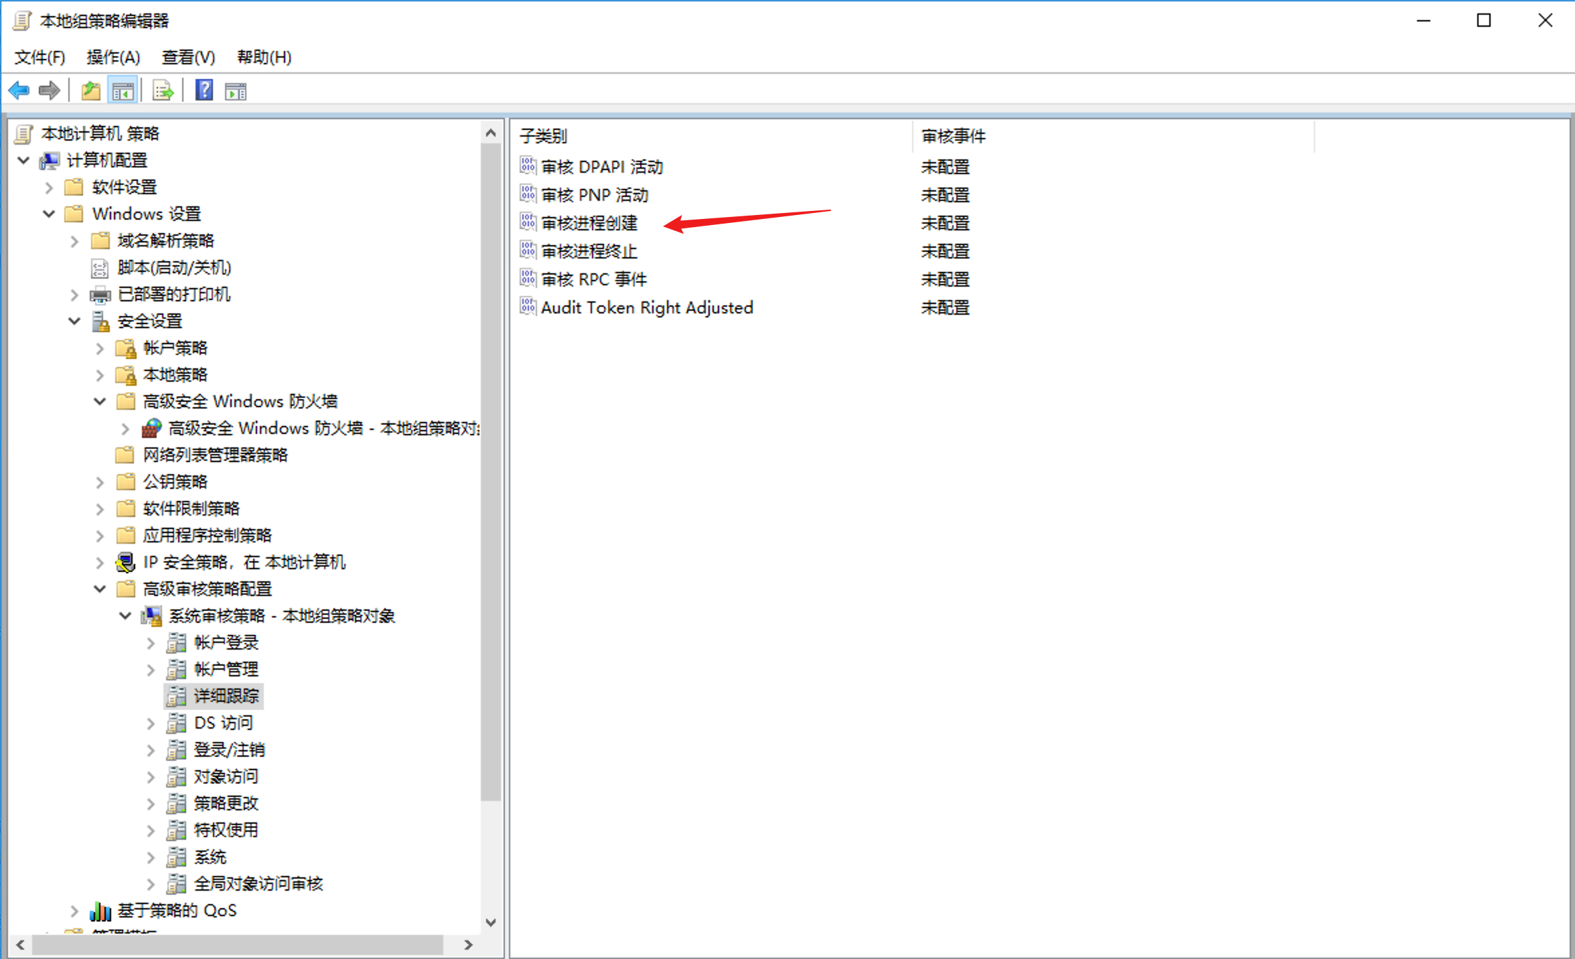Open the 查看(V) menu
This screenshot has height=959, width=1575.
point(188,58)
